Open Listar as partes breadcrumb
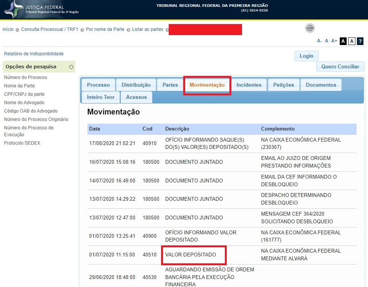Screen dimensions: 368x287 (x=148, y=29)
